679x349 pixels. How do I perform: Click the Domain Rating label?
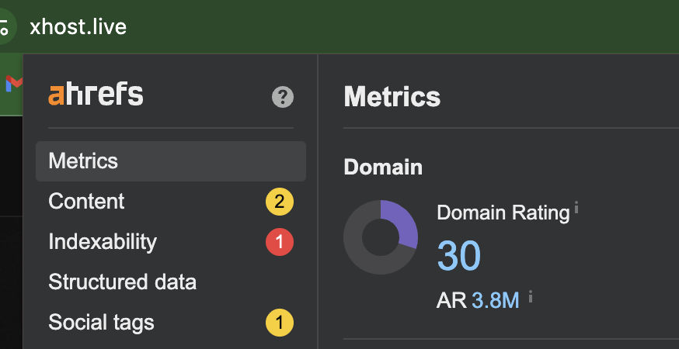coord(503,213)
